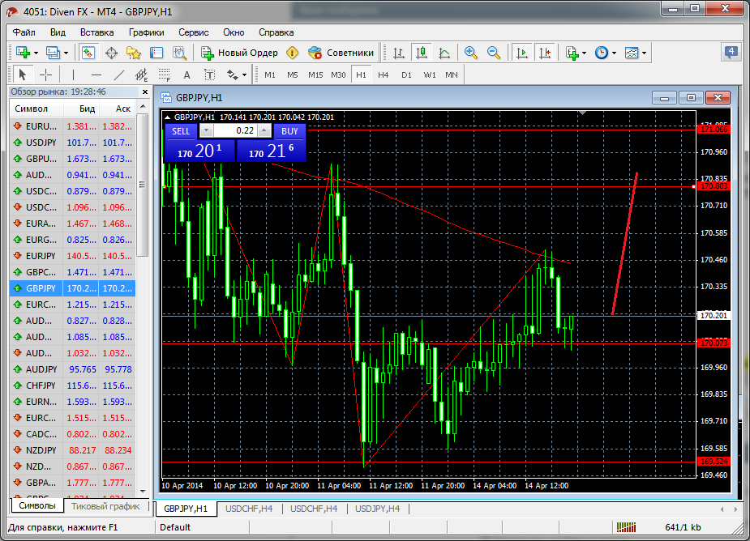This screenshot has width=750, height=541.
Task: Switch timeframe to D1
Action: tap(406, 75)
